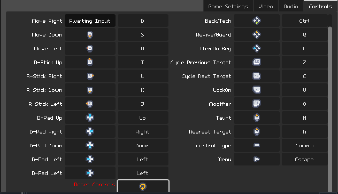Choose the ItemHotKey face button icon
Image resolution: width=338 pixels, height=194 pixels.
pos(257,48)
